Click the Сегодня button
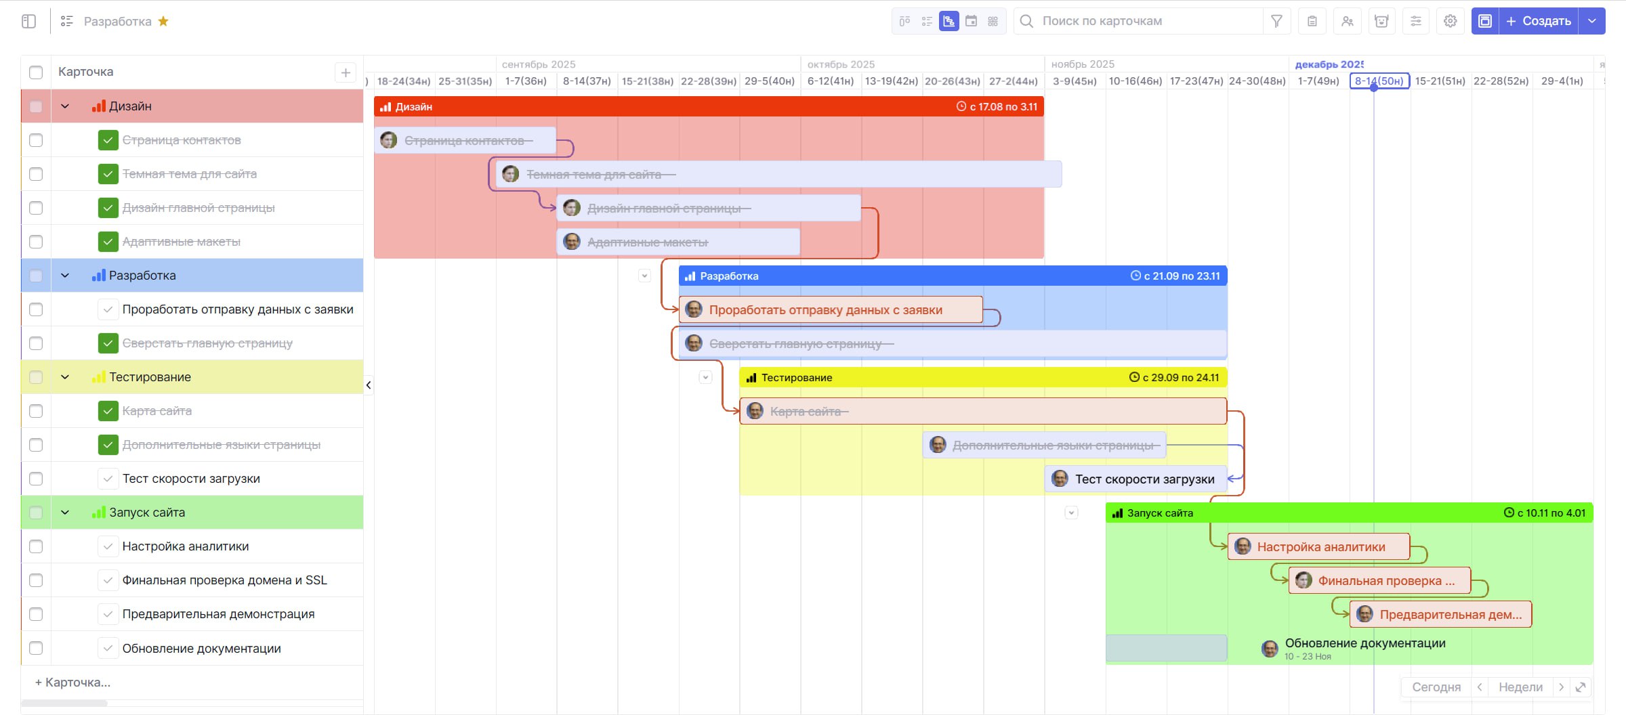The height and width of the screenshot is (715, 1626). [x=1436, y=687]
